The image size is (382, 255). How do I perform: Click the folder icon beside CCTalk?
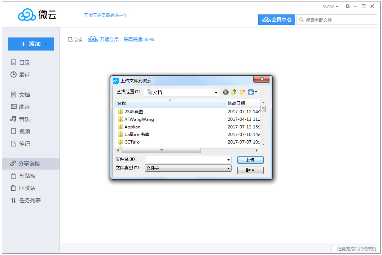click(120, 142)
